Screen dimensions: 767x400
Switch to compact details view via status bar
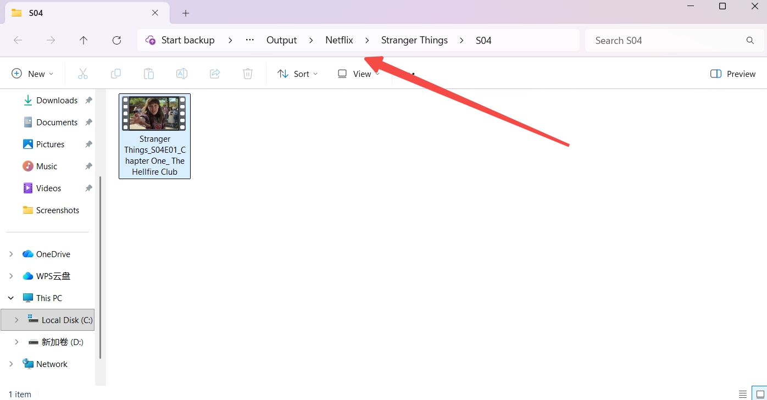(x=743, y=394)
